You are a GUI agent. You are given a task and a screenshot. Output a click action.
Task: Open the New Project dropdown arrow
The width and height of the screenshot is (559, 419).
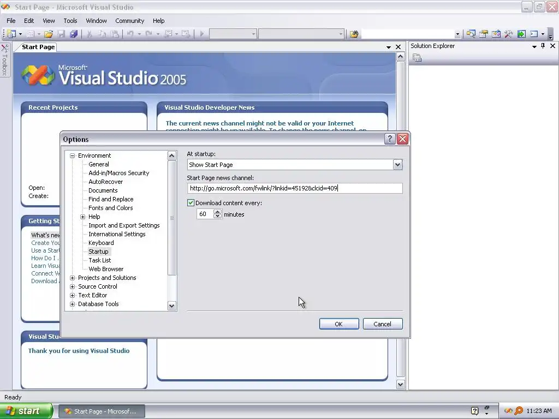[x=20, y=34]
